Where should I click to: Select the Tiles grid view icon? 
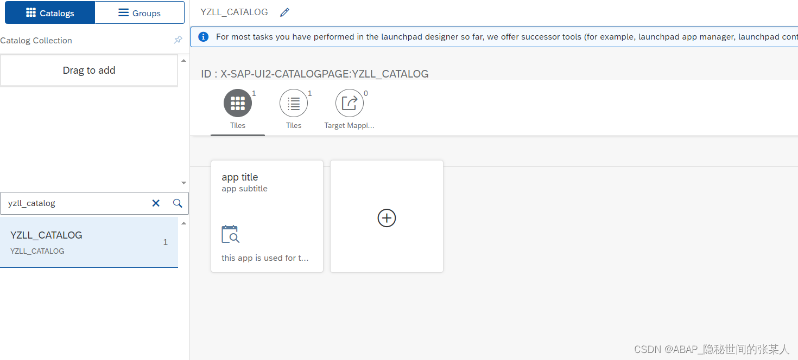click(238, 103)
